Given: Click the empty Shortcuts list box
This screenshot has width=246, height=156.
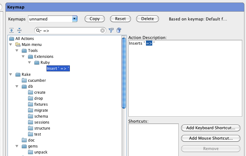Looking at the screenshot, I should click(154, 140).
